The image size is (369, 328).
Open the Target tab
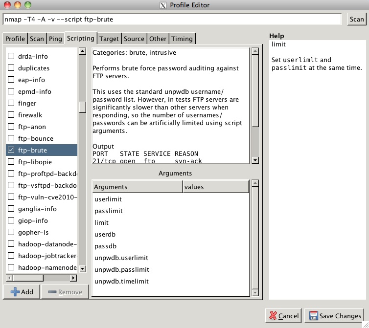point(109,39)
